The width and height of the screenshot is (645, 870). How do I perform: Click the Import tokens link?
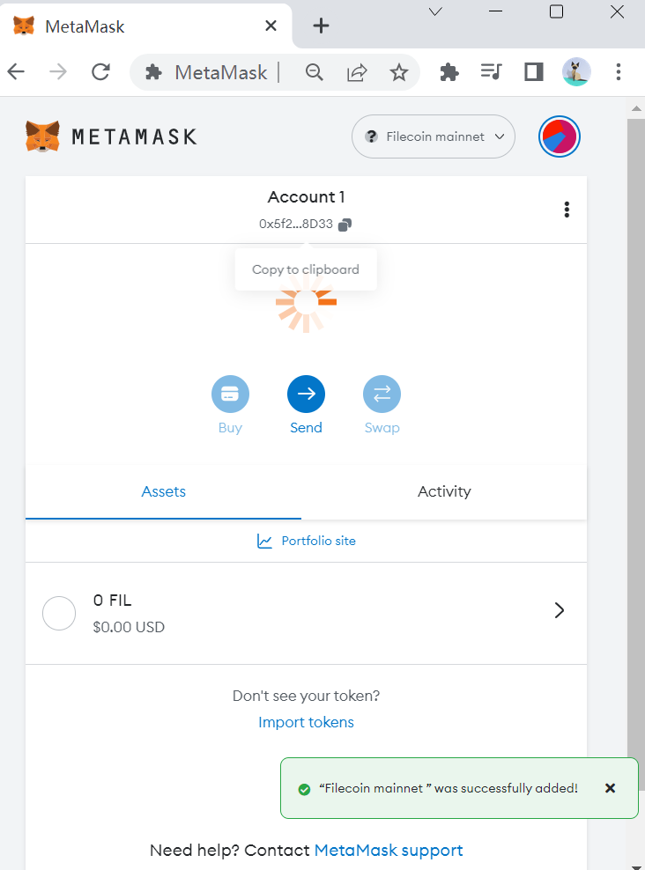coord(306,722)
